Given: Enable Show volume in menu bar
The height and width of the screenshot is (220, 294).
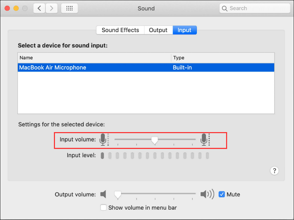Looking at the screenshot, I should point(103,207).
